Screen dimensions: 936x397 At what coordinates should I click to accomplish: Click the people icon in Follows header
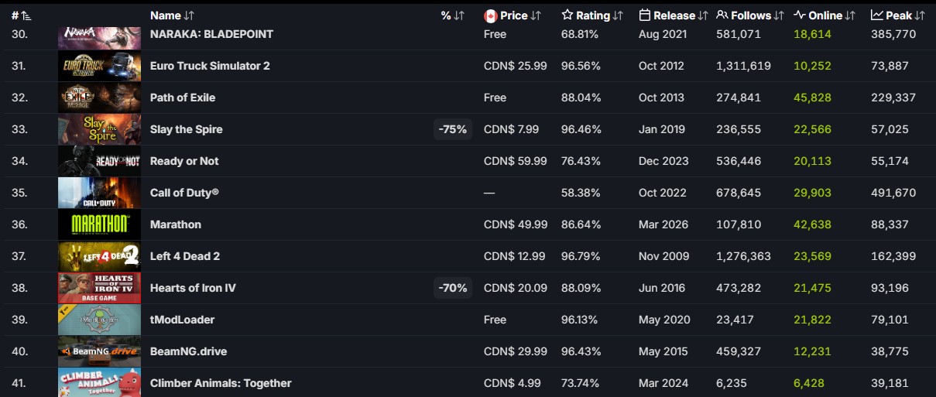tap(722, 15)
